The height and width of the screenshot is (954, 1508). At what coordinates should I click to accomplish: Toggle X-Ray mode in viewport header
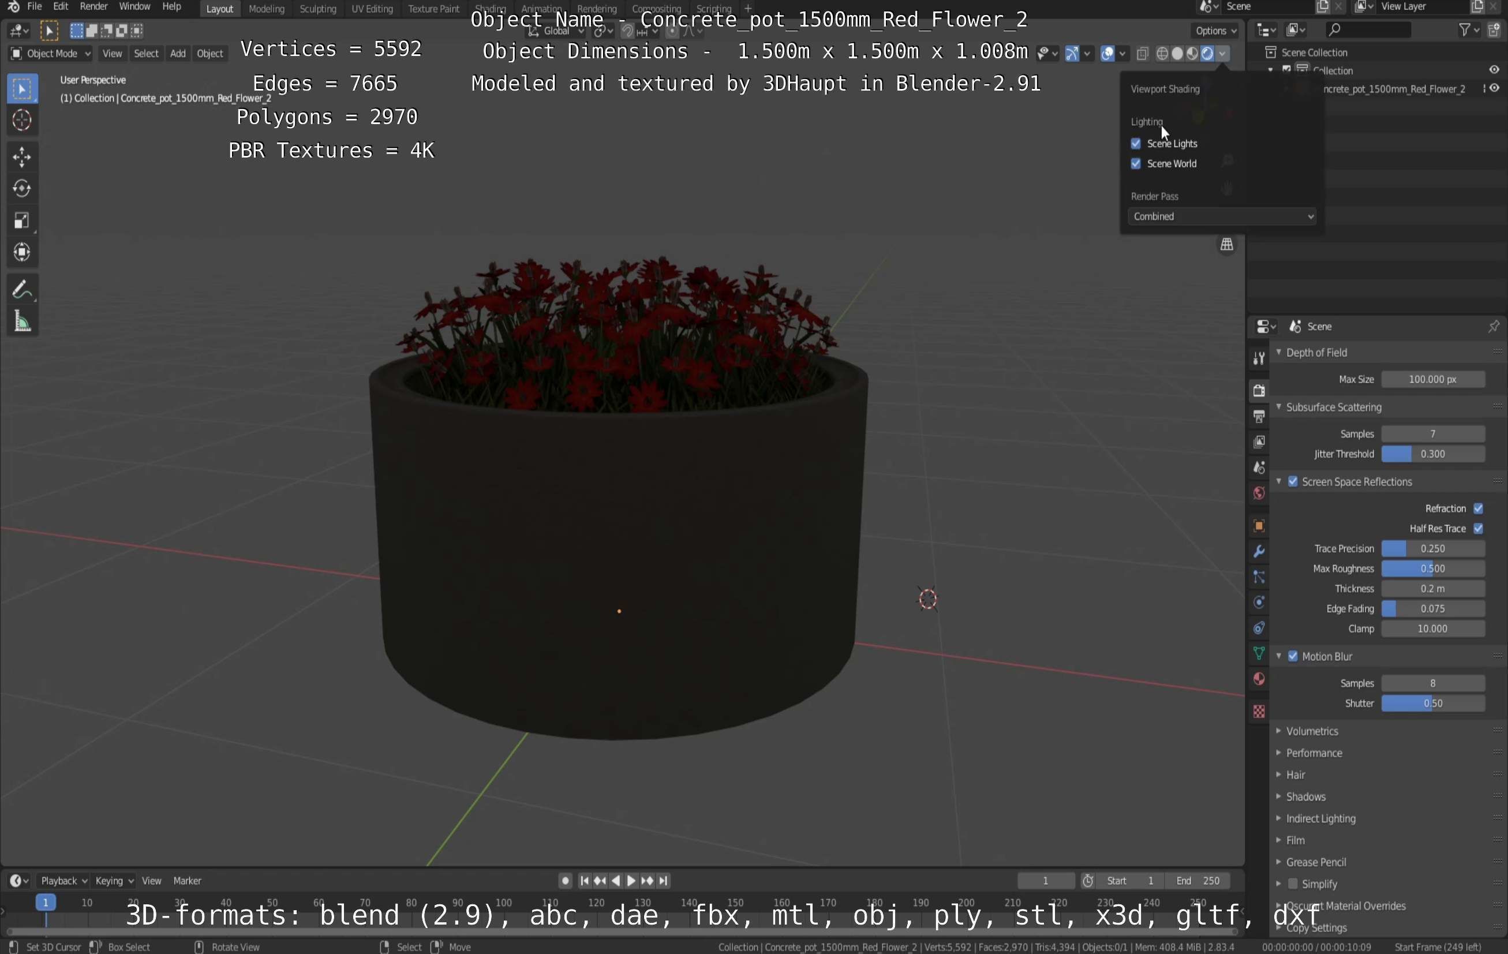pyautogui.click(x=1142, y=54)
